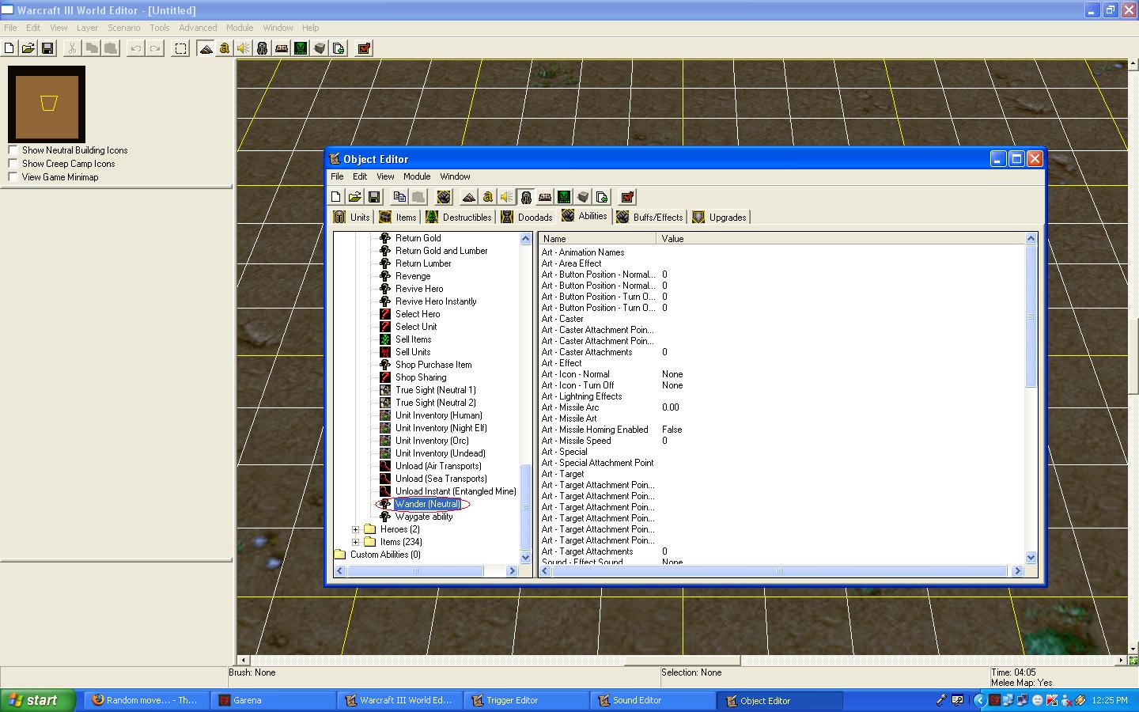Select Revive Hero Instantly ability
This screenshot has width=1139, height=712.
coord(436,301)
